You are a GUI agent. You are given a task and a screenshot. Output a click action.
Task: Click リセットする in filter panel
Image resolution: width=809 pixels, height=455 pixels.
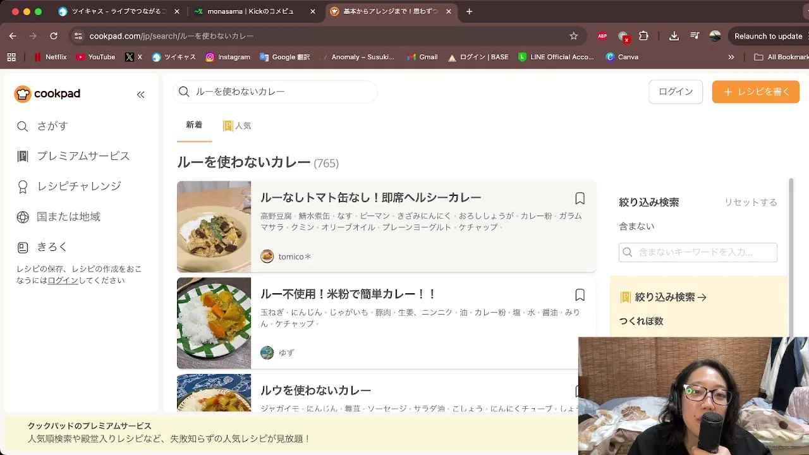point(750,202)
